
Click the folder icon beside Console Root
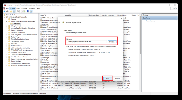(4, 15)
